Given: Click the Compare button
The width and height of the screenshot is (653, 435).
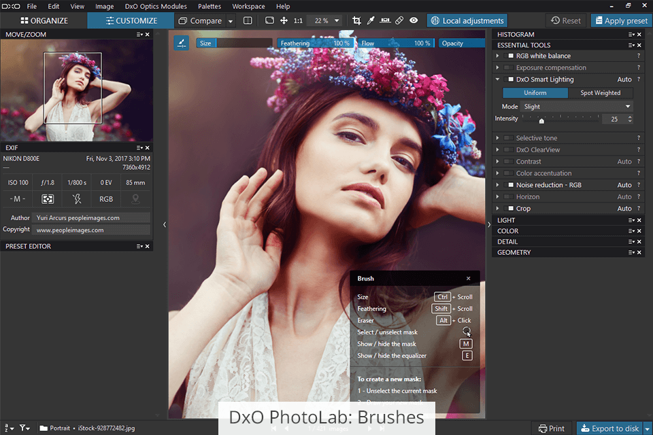Looking at the screenshot, I should coord(200,20).
